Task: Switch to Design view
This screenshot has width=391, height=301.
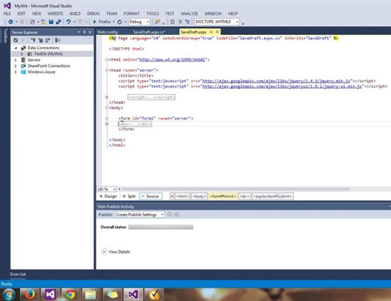Action: coord(108,196)
